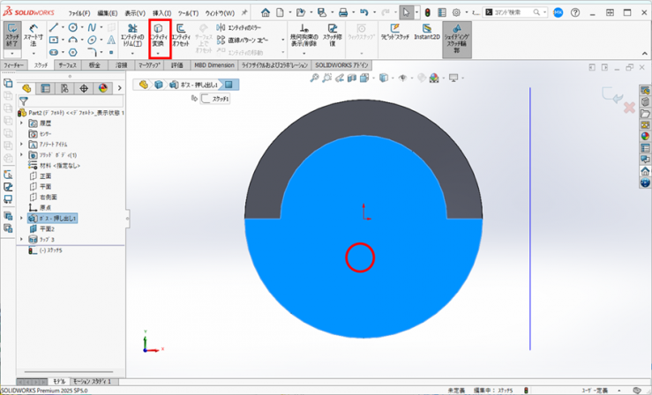
Task: Toggle シェイディングスケッチ輪郭 (Shaded Sketch Contours)
Action: pos(457,39)
